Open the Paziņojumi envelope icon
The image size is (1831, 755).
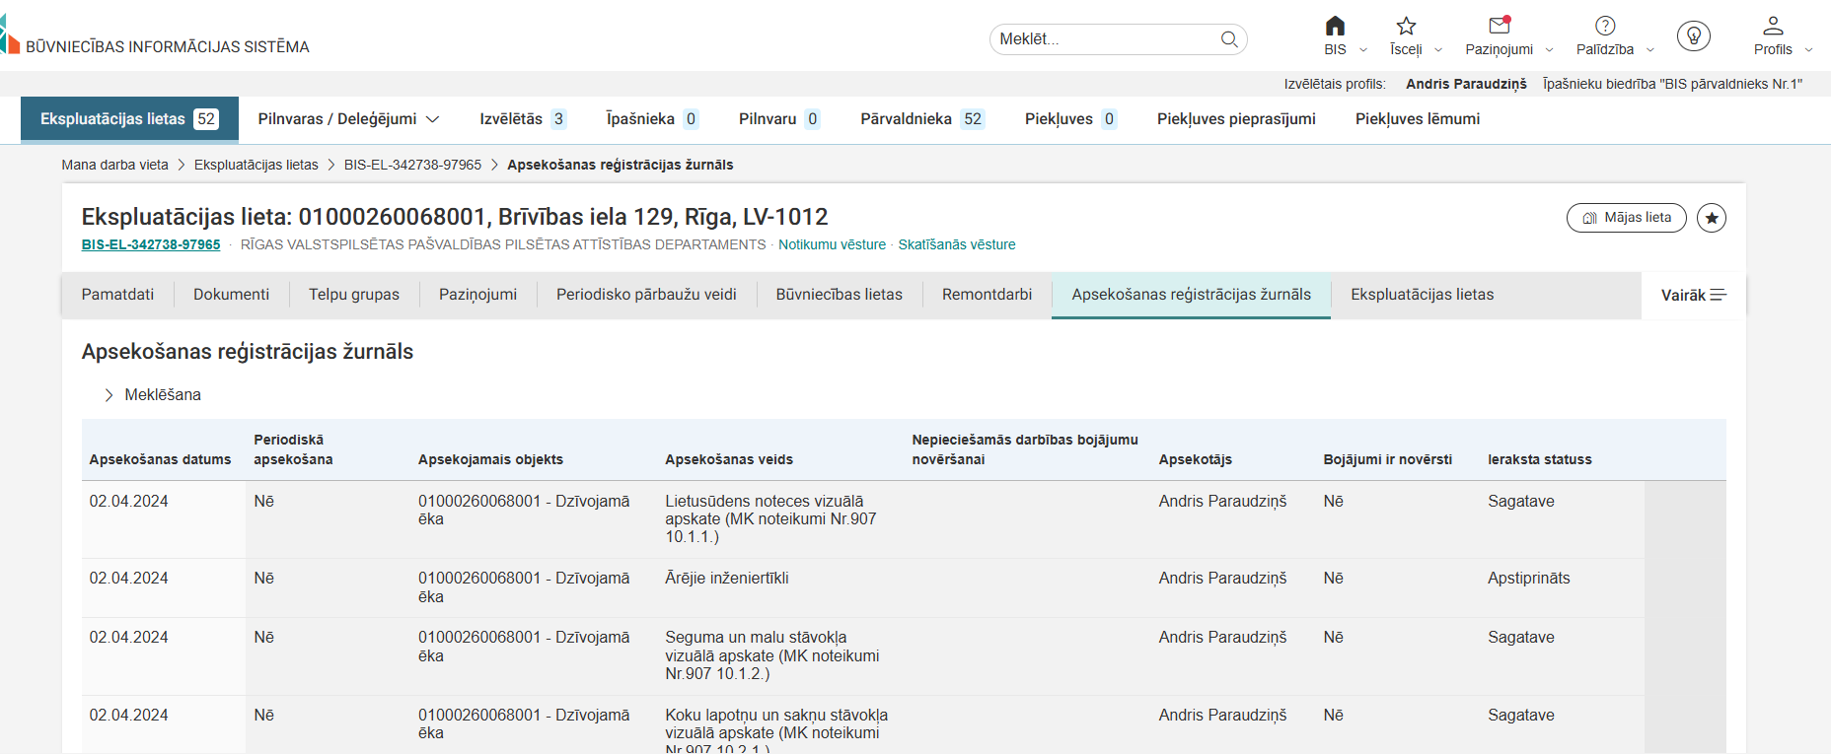[1499, 27]
